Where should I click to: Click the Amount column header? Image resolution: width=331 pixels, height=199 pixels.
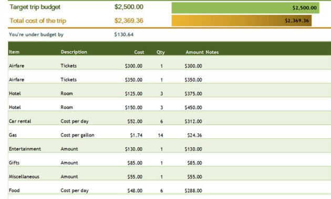pyautogui.click(x=194, y=52)
